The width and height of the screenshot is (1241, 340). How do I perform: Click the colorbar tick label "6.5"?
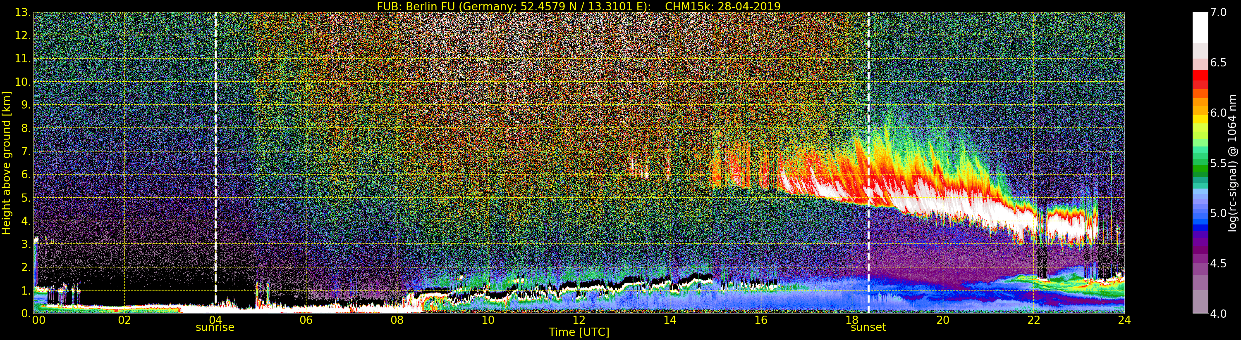coord(1218,63)
